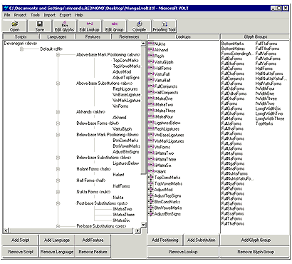The image size is (292, 264).
Task: Select the TopConsMarks positioning lookup icon
Action: [151, 178]
